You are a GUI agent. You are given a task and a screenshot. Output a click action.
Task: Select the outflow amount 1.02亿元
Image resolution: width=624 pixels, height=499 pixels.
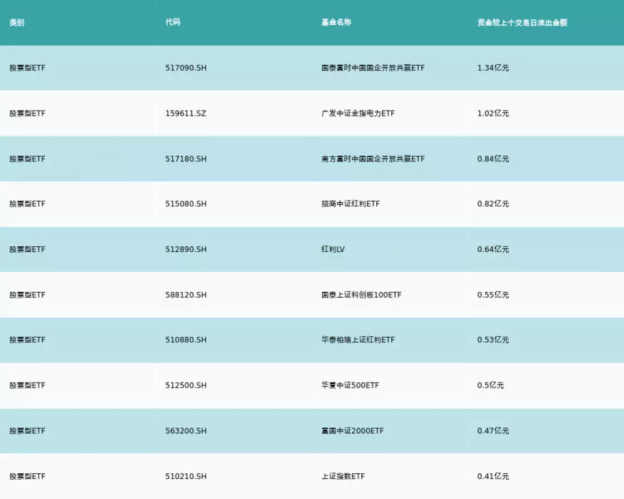point(493,114)
